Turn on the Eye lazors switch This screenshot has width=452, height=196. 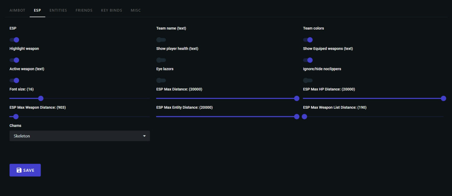(161, 81)
